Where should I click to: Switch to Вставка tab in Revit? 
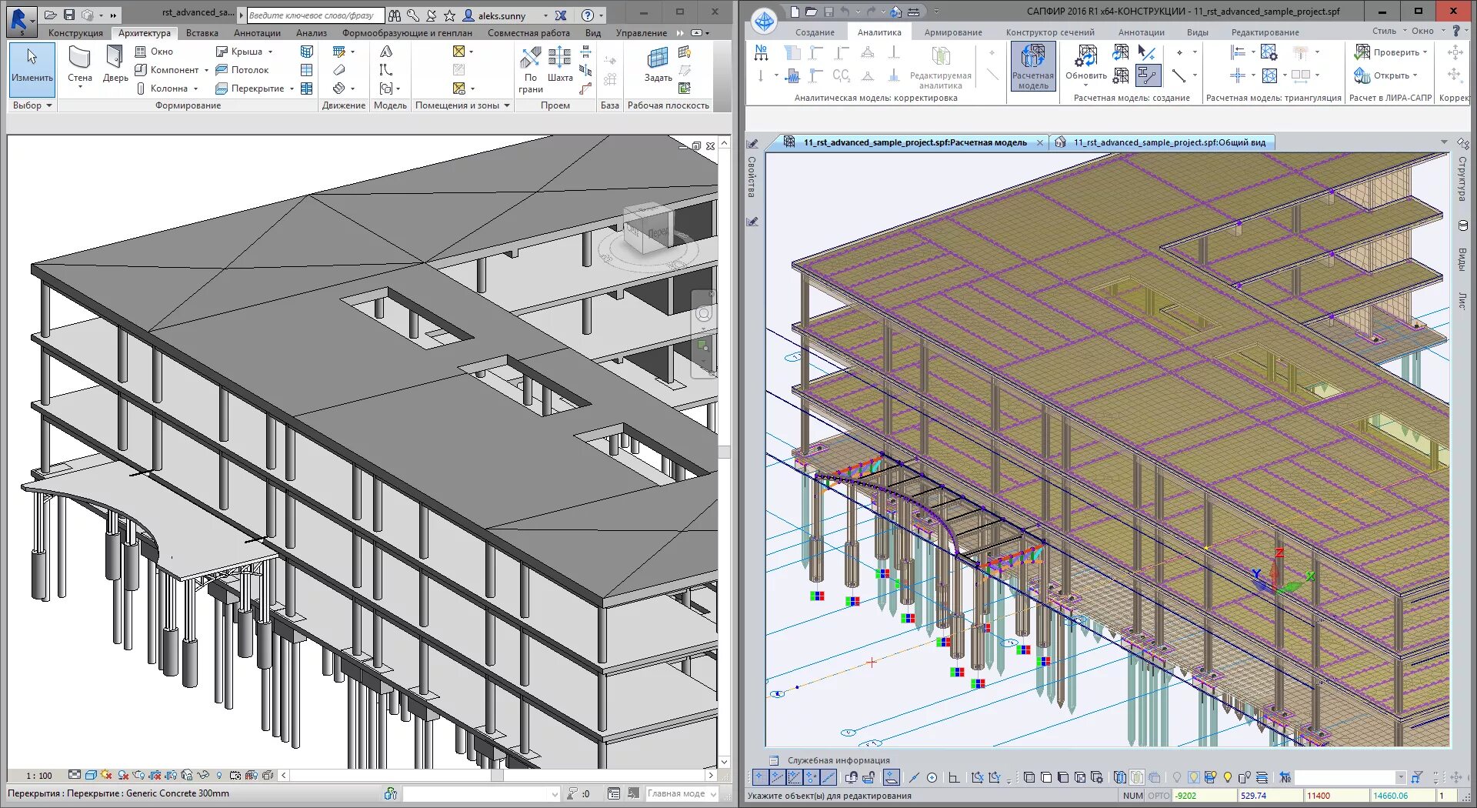(x=202, y=33)
